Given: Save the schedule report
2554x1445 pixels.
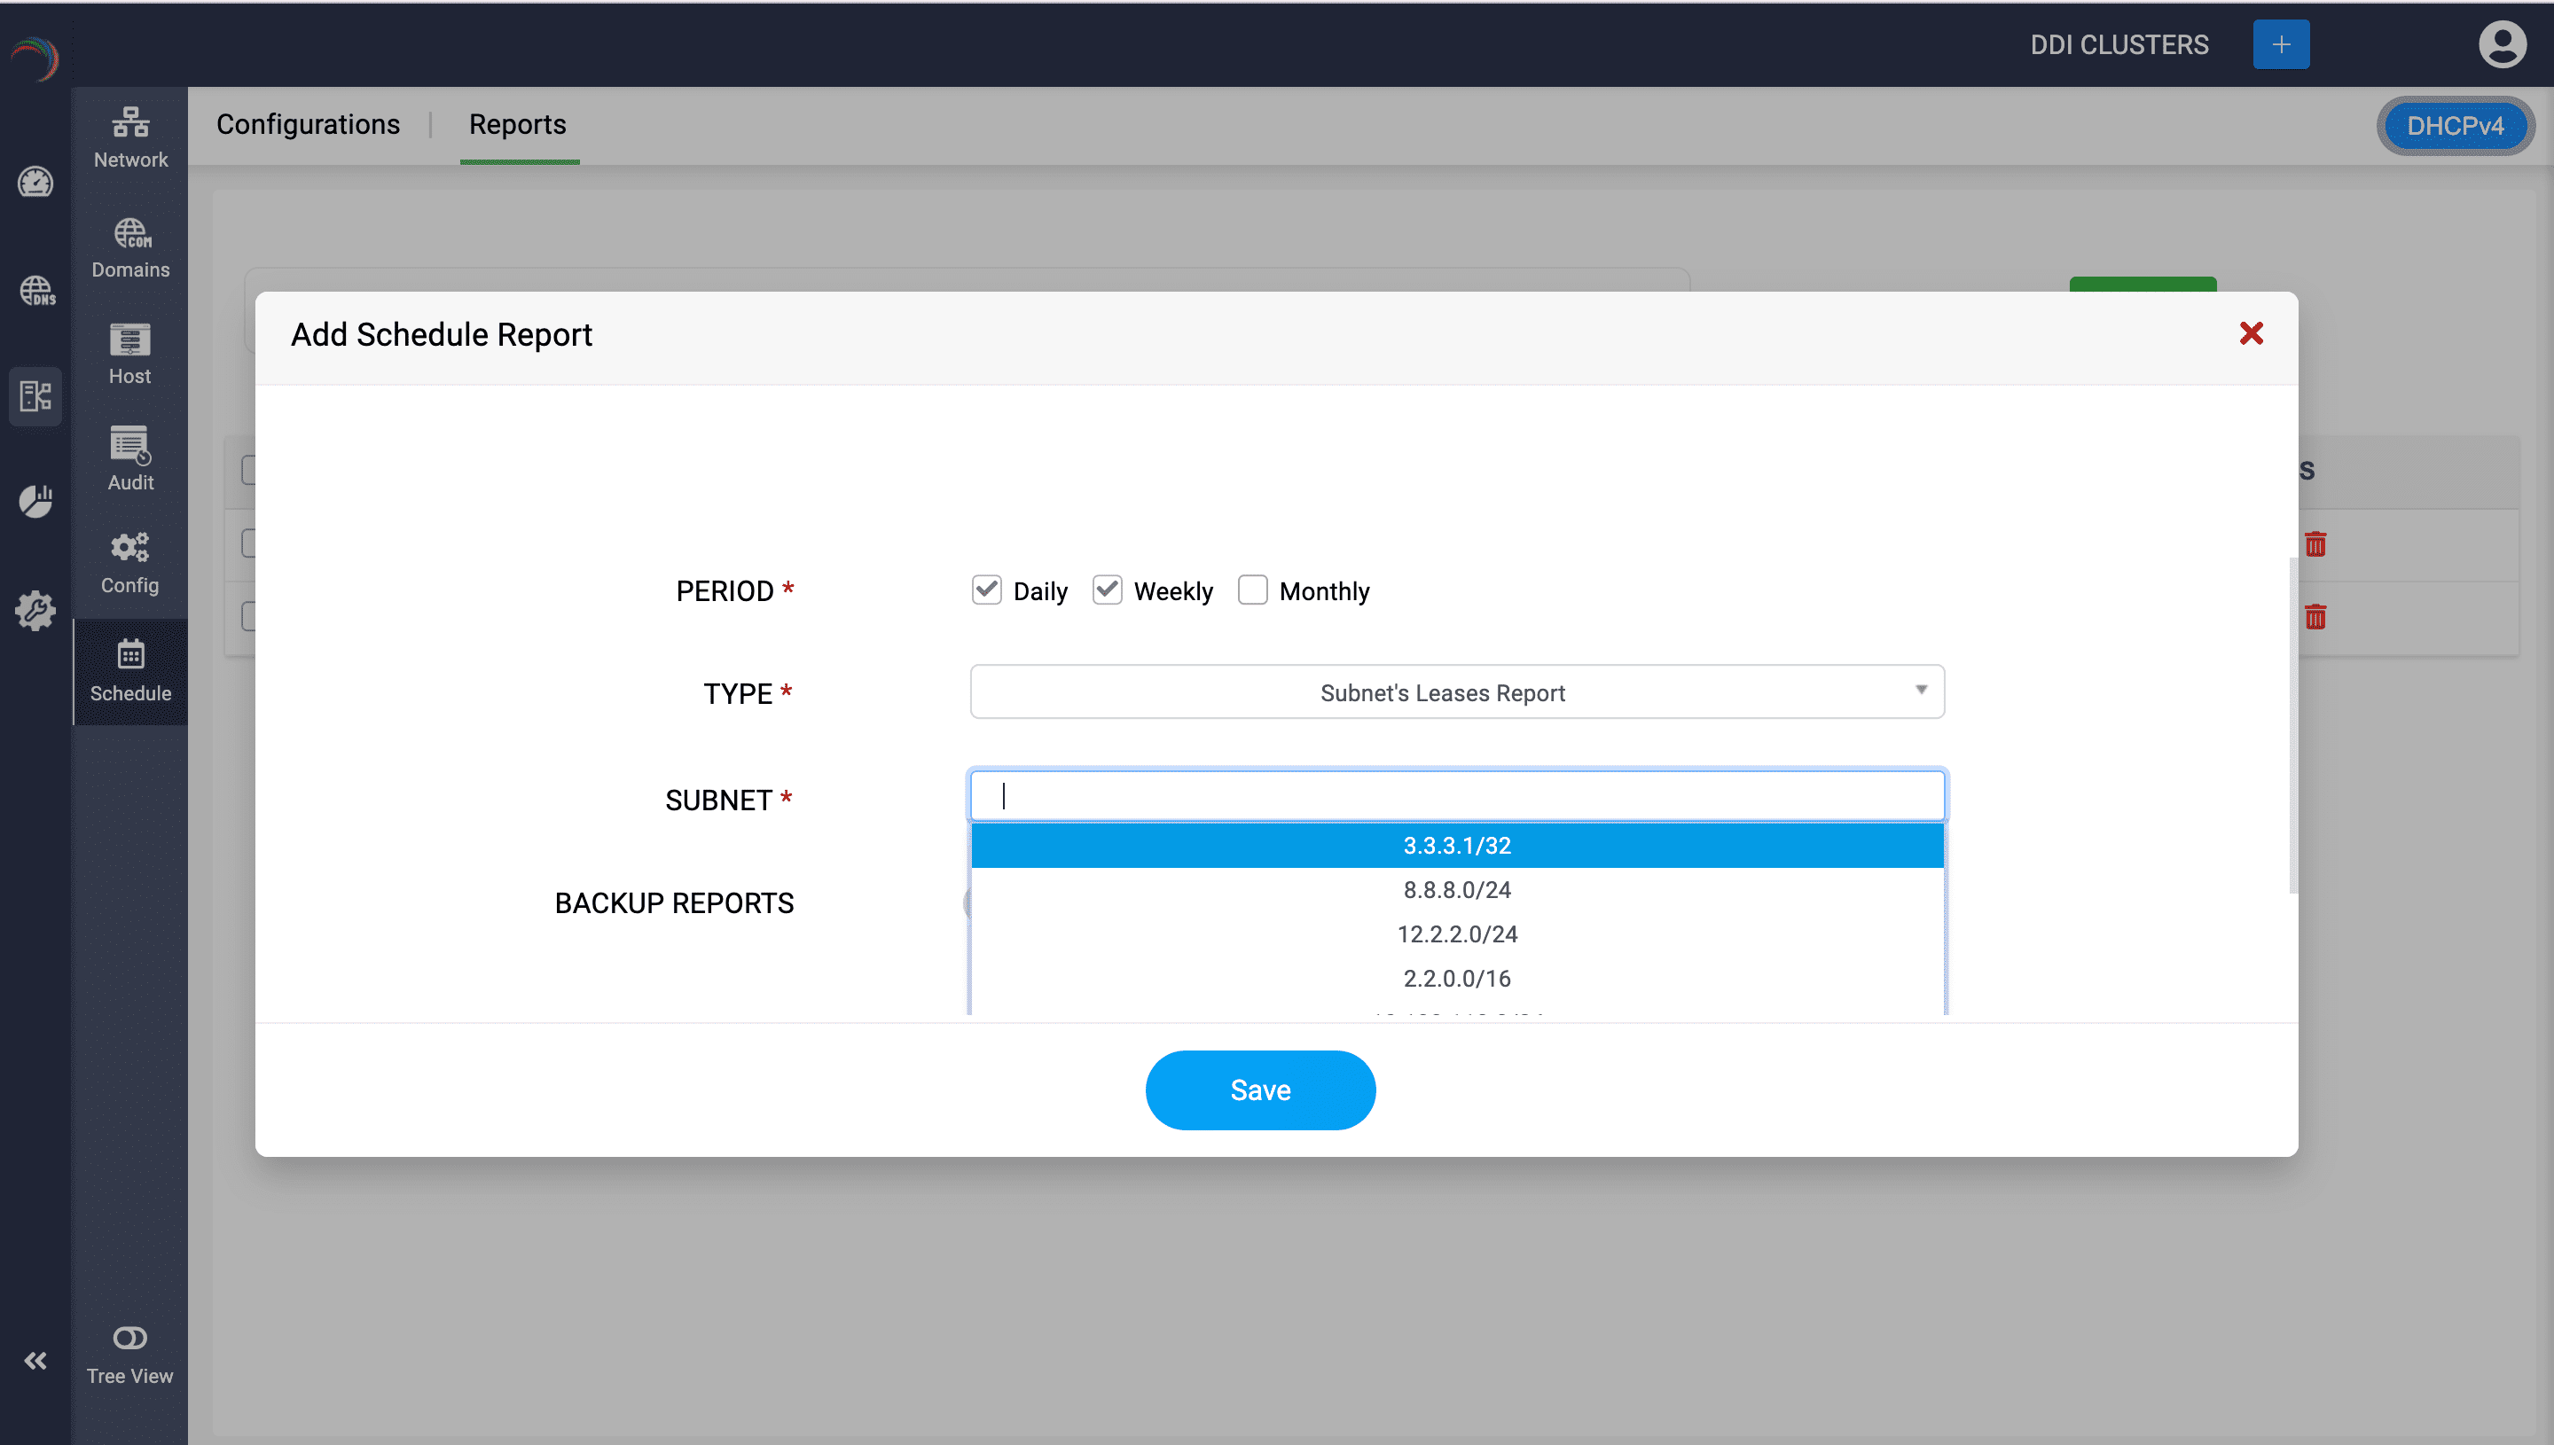Looking at the screenshot, I should (1259, 1090).
